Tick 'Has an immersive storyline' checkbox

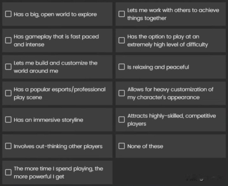pos(9,120)
